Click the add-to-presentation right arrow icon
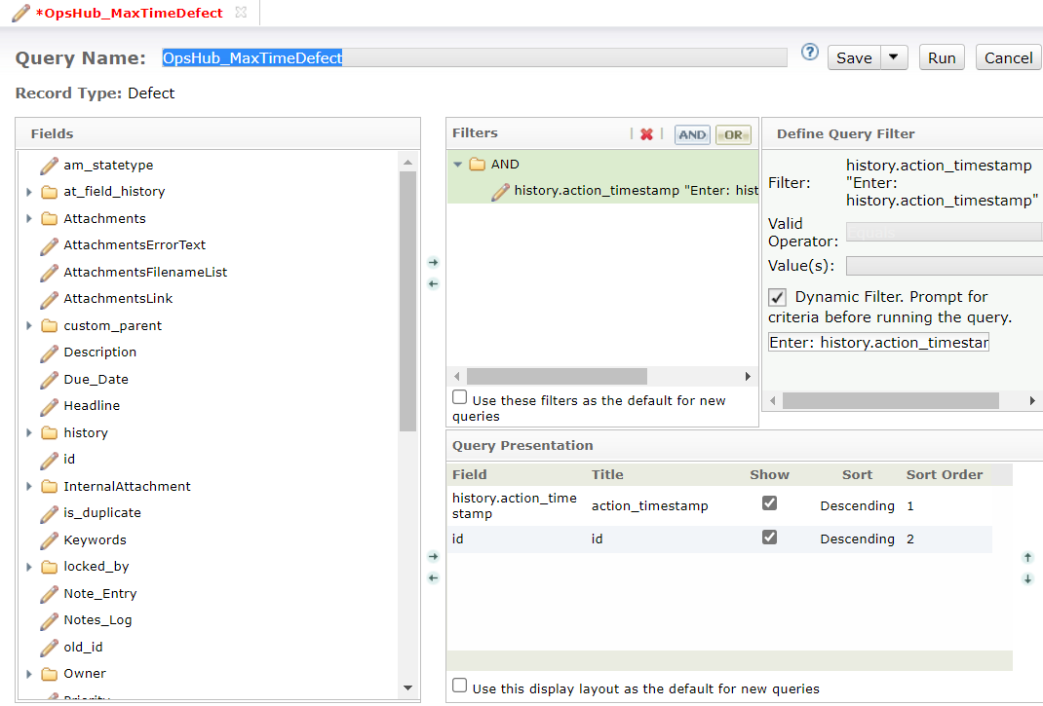The width and height of the screenshot is (1043, 706). [x=434, y=557]
